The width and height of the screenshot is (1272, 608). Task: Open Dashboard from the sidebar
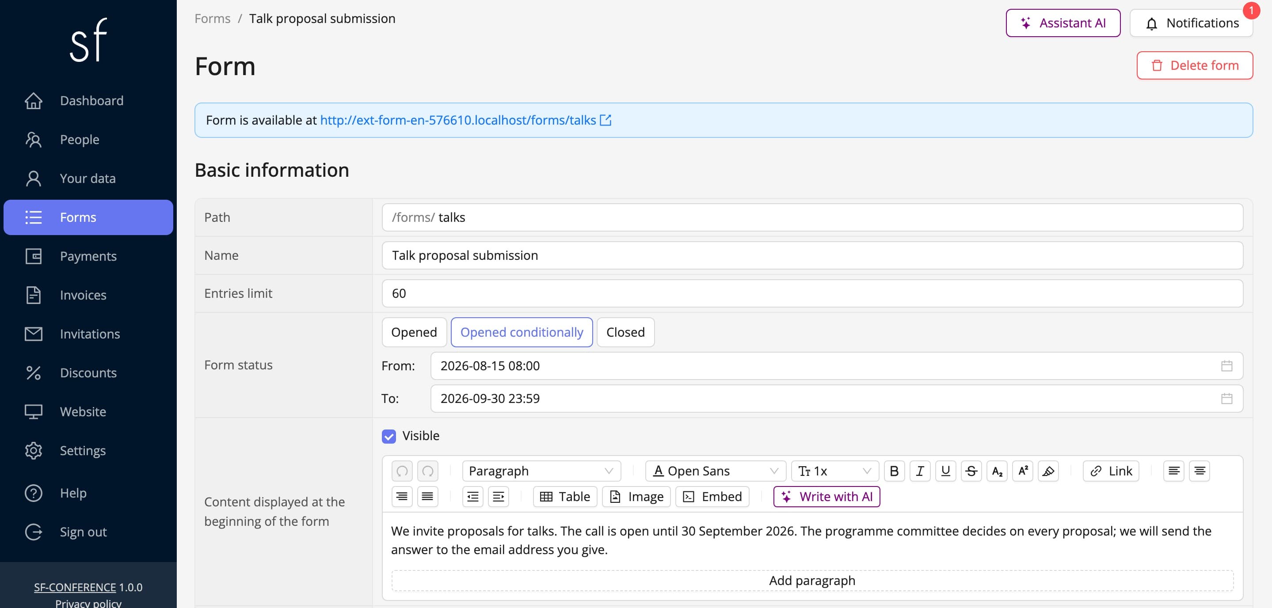pyautogui.click(x=88, y=101)
